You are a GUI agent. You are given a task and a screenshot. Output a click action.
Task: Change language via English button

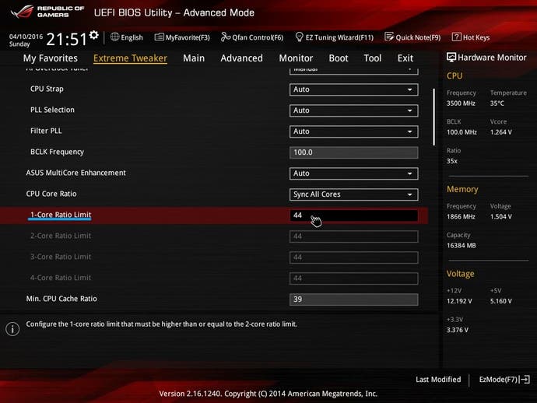[x=127, y=37]
